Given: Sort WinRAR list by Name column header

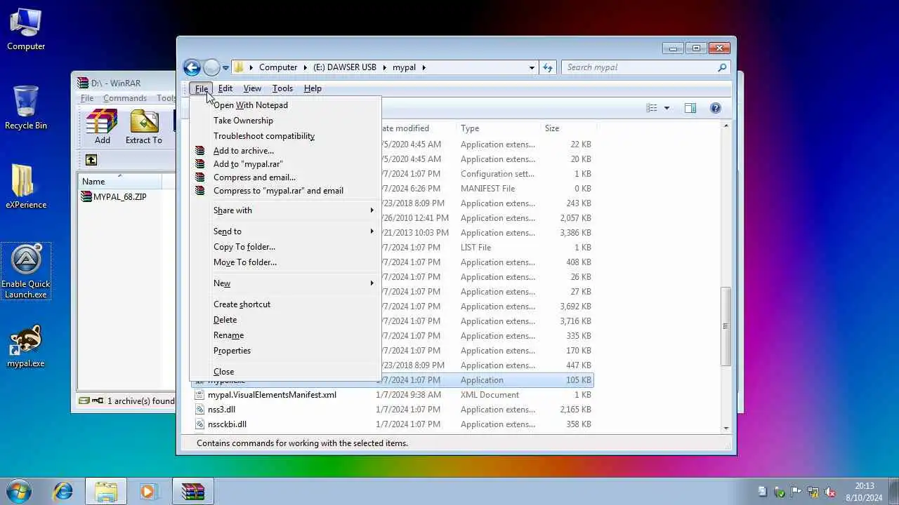Looking at the screenshot, I should click(119, 181).
